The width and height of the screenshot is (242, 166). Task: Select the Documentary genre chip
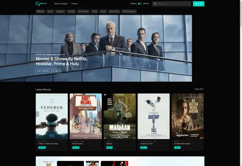coord(83,11)
